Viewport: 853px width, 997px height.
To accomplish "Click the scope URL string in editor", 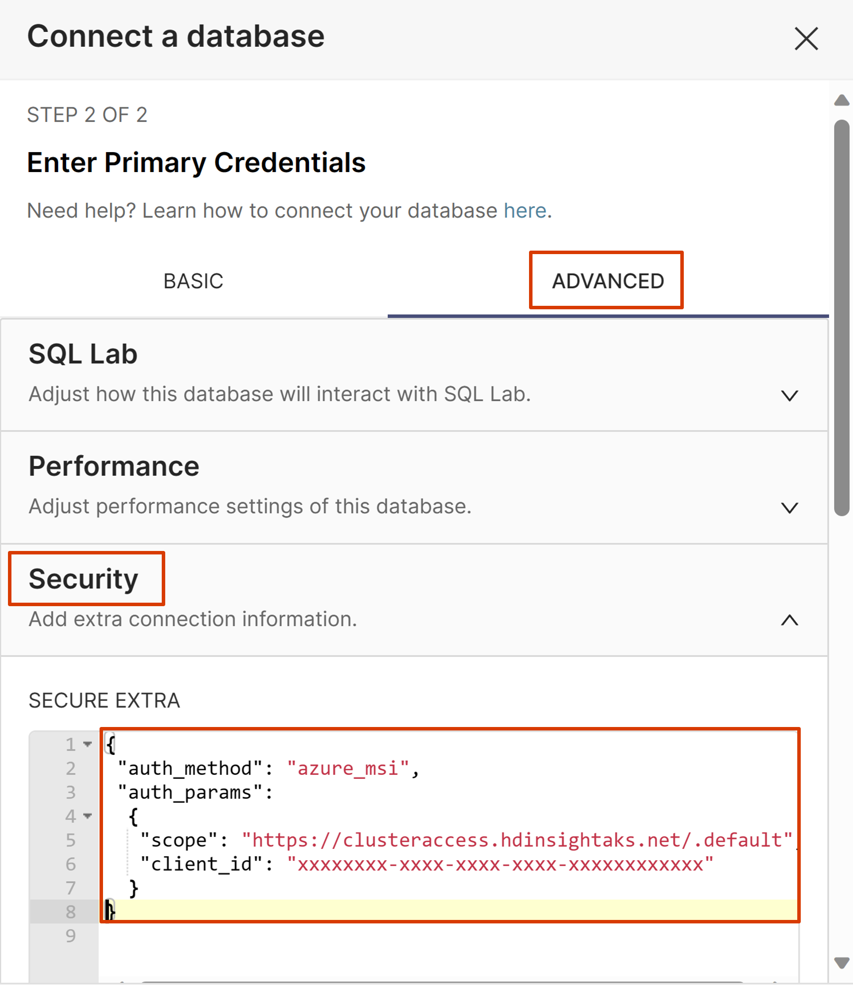I will click(x=517, y=840).
